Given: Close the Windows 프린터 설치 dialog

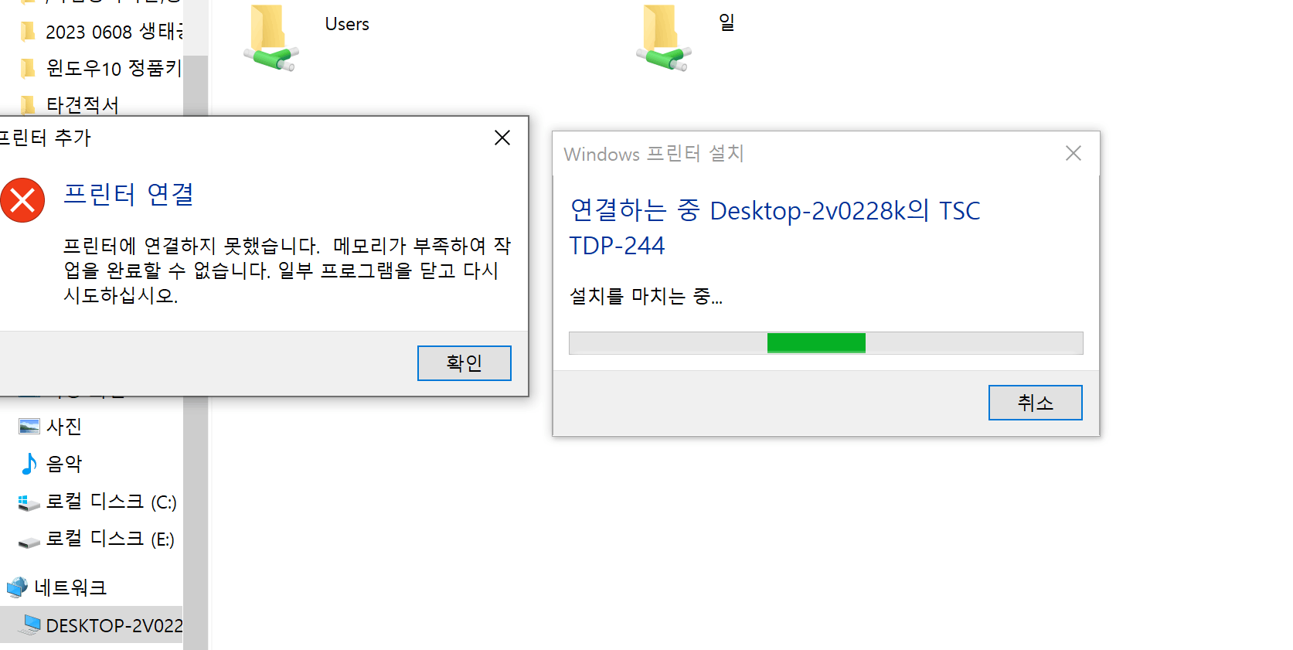Looking at the screenshot, I should point(1074,153).
